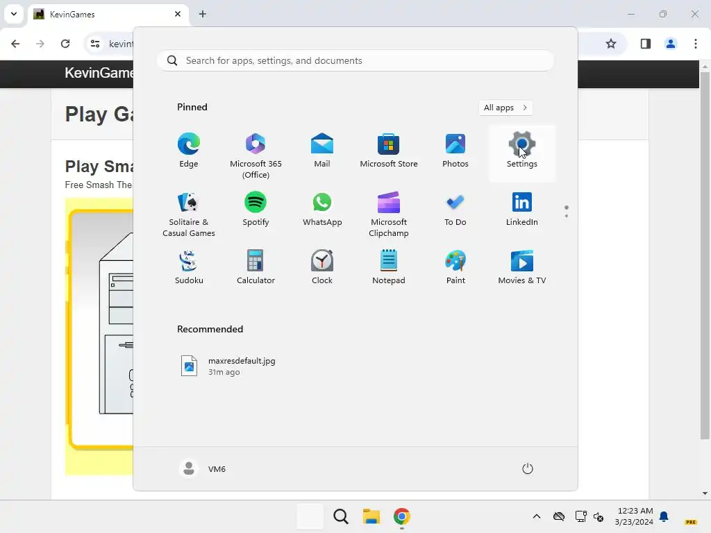711x533 pixels.
Task: Select the KevinGames browser tab
Action: (x=108, y=15)
